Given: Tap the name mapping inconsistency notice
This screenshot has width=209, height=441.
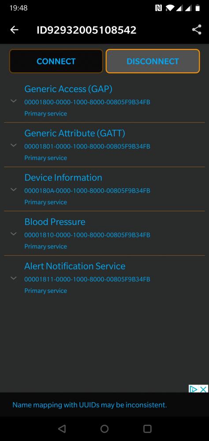Looking at the screenshot, I should point(90,405).
